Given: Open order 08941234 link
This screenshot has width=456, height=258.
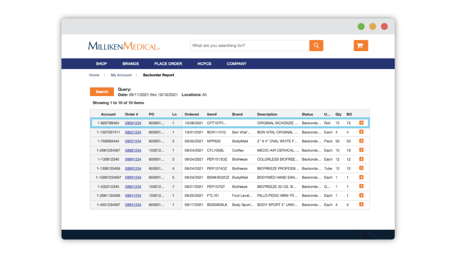Looking at the screenshot, I should pos(133,196).
